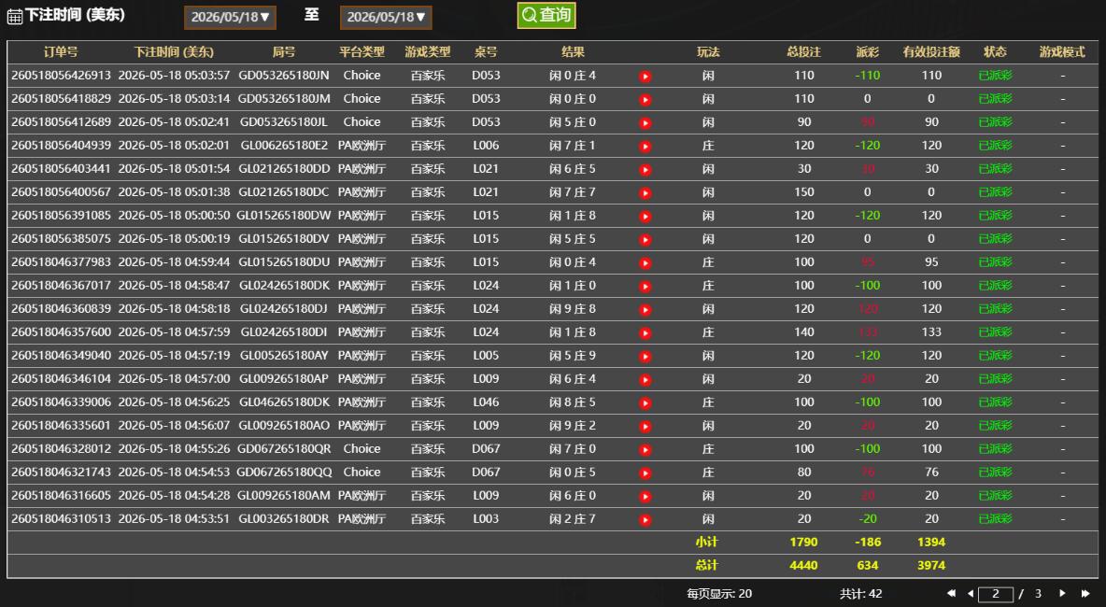The height and width of the screenshot is (607, 1106).
Task: Click the 平台类型 column header
Action: 362,51
